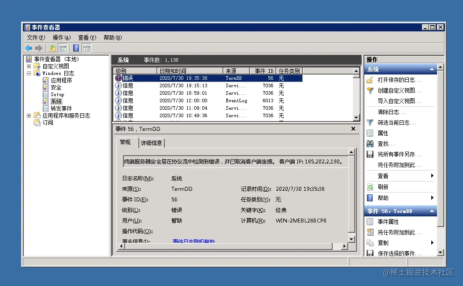463x286 pixels.
Task: Click the 将所有事件另存 save icon
Action: [x=370, y=154]
